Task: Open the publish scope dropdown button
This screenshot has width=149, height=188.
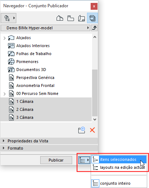Action: 84,160
